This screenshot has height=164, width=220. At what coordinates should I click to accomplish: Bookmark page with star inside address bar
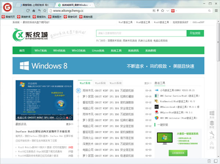coord(162,11)
